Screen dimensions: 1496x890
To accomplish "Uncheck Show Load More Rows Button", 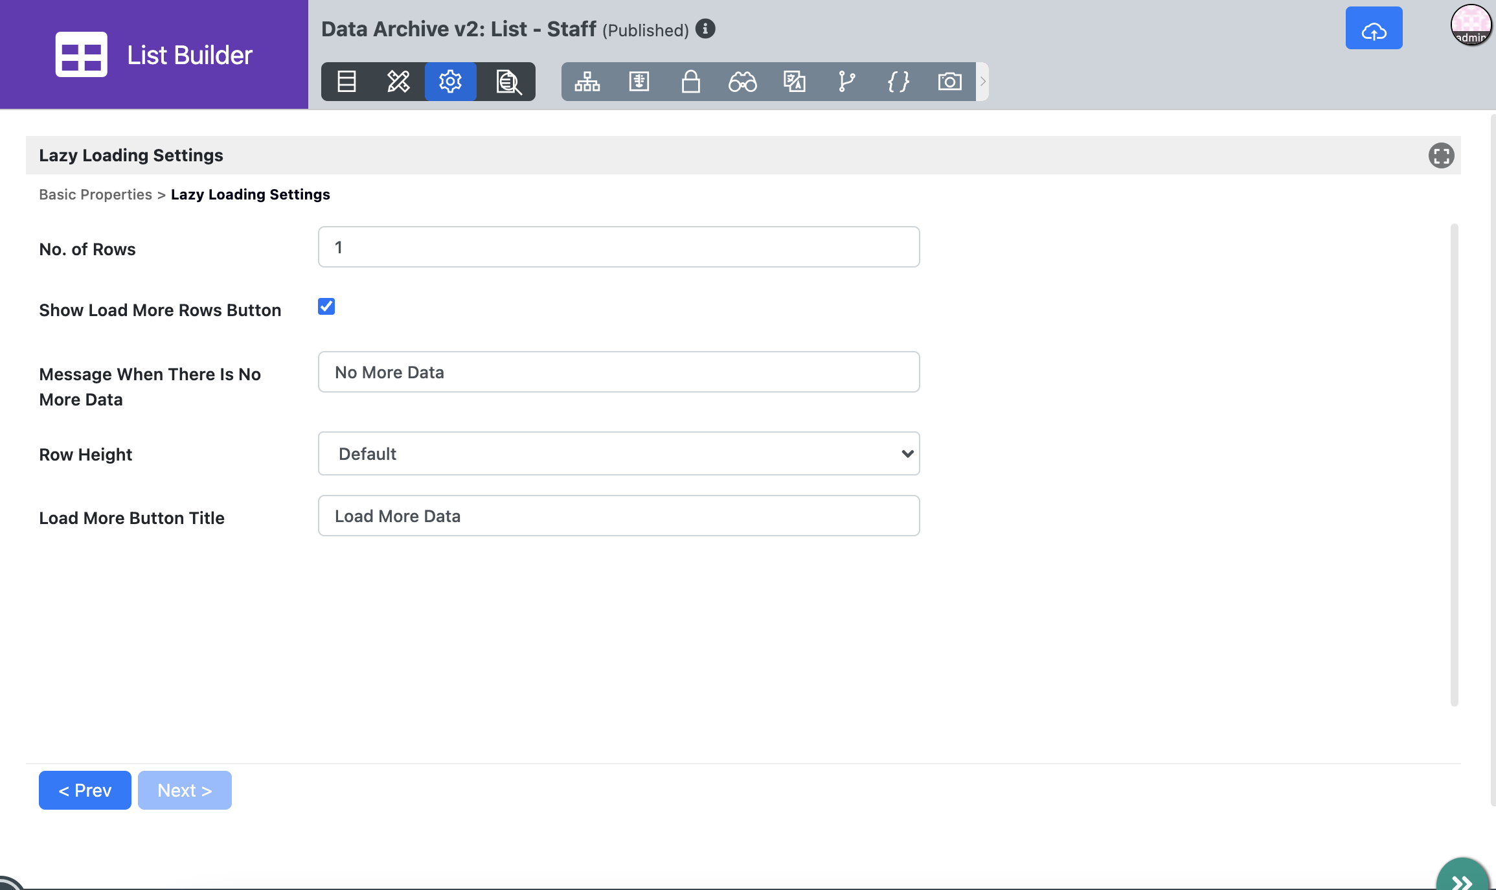I will pos(326,306).
